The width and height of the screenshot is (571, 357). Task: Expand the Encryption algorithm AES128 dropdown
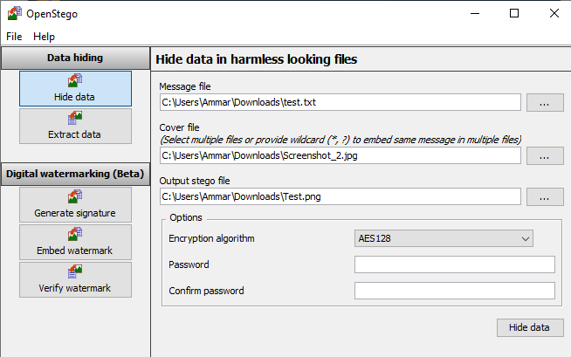(x=444, y=238)
